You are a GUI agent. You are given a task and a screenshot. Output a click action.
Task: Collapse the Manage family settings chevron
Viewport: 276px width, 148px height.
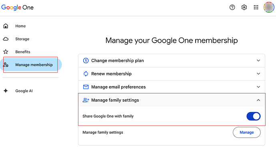[x=258, y=100]
